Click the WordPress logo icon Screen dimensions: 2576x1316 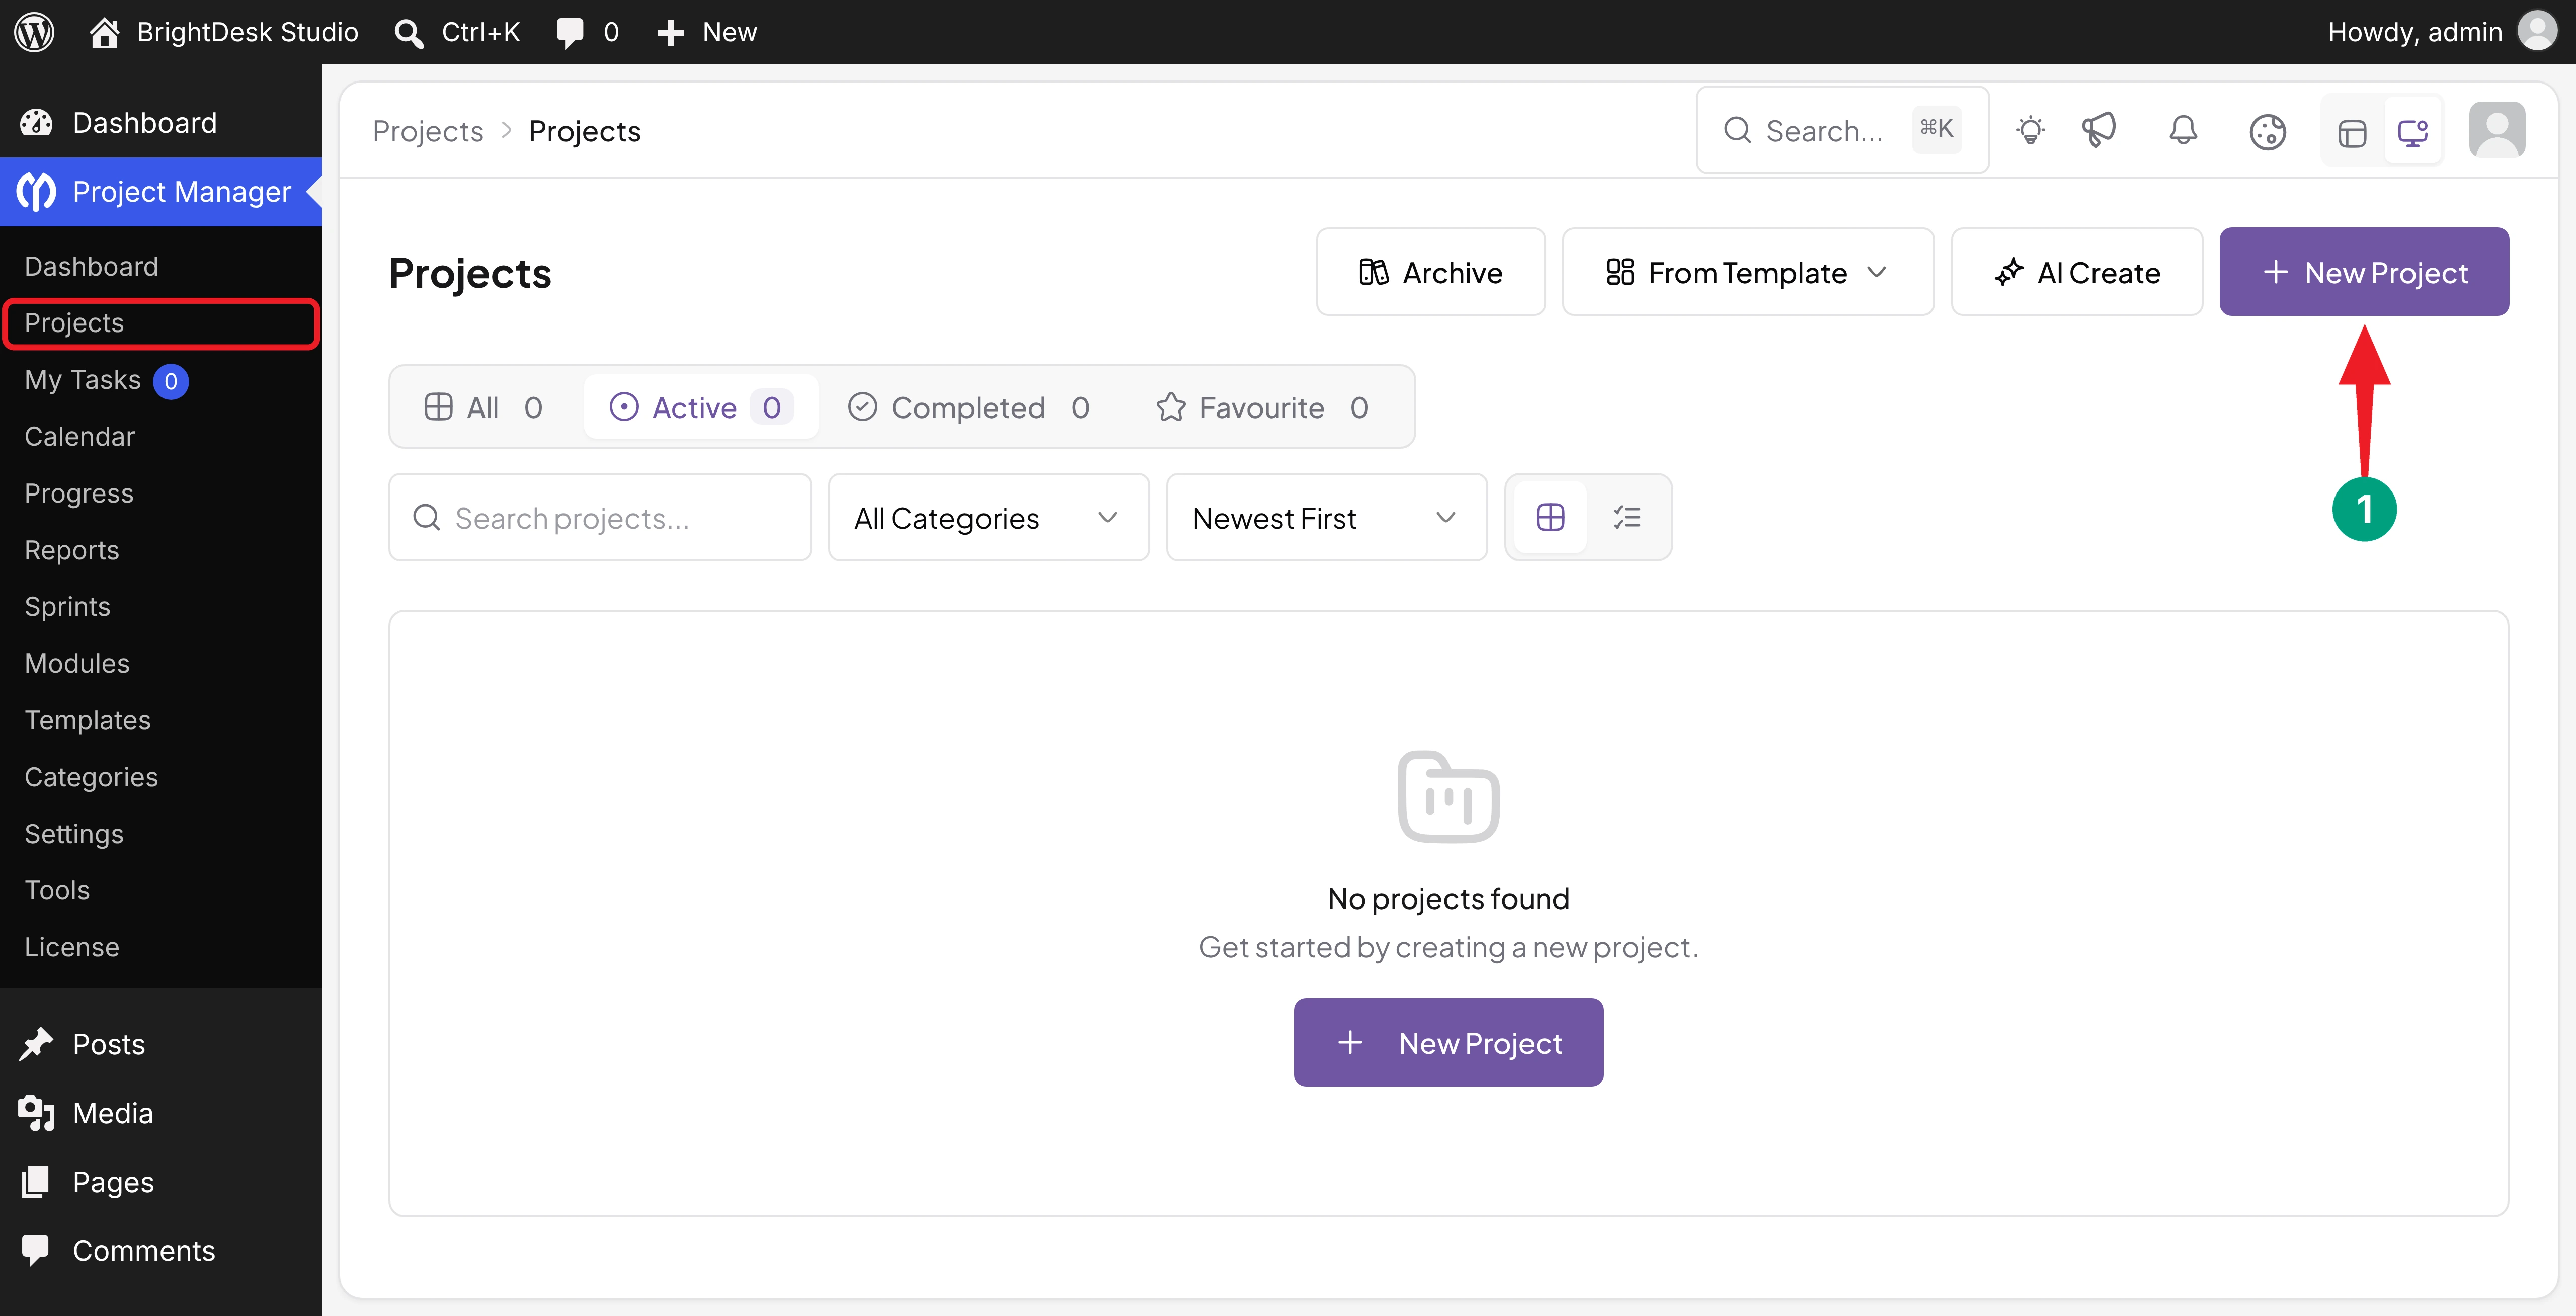pyautogui.click(x=34, y=32)
